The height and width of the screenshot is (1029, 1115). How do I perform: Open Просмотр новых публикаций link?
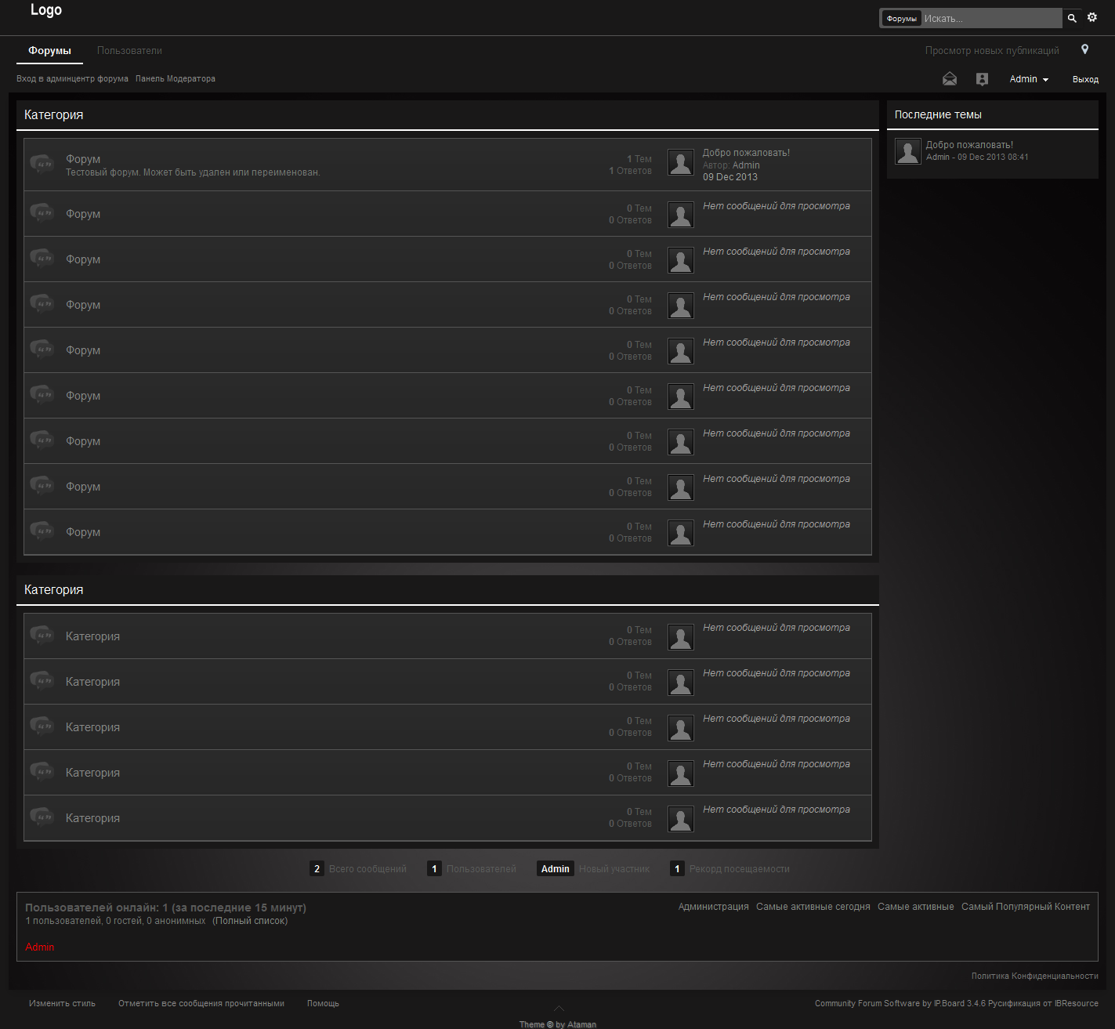(991, 50)
